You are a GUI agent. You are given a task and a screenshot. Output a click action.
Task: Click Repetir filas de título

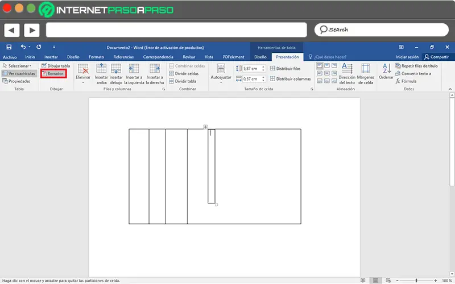pyautogui.click(x=417, y=66)
